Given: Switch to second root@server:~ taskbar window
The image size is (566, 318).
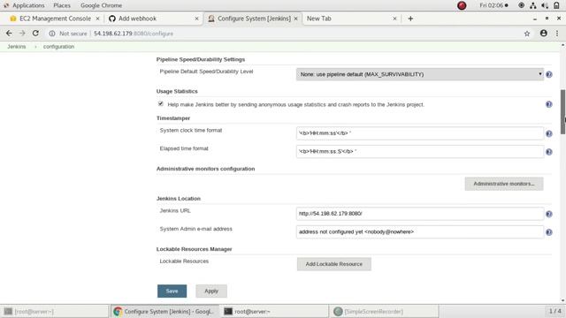Looking at the screenshot, I should pyautogui.click(x=275, y=312).
